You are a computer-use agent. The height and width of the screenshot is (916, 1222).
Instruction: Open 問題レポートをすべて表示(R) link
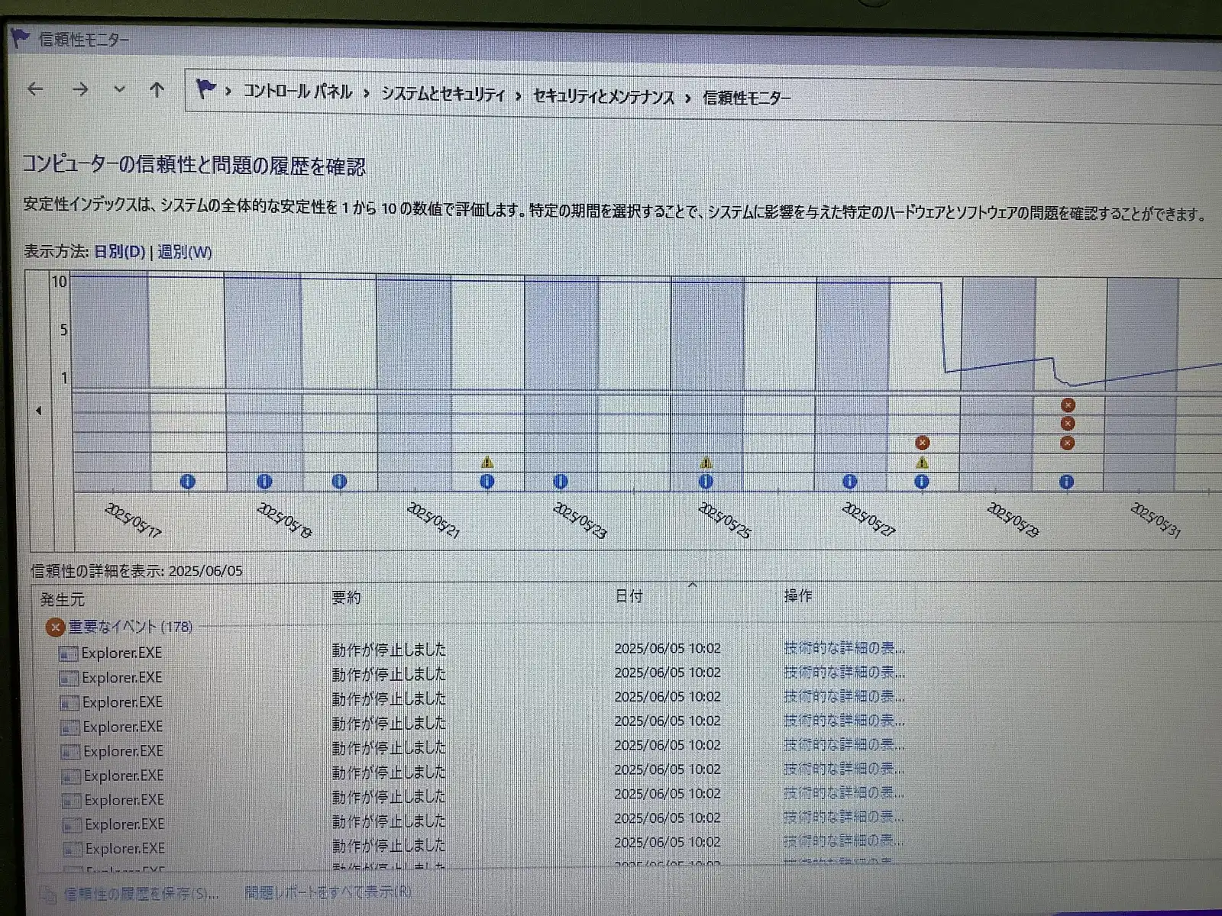pos(328,892)
